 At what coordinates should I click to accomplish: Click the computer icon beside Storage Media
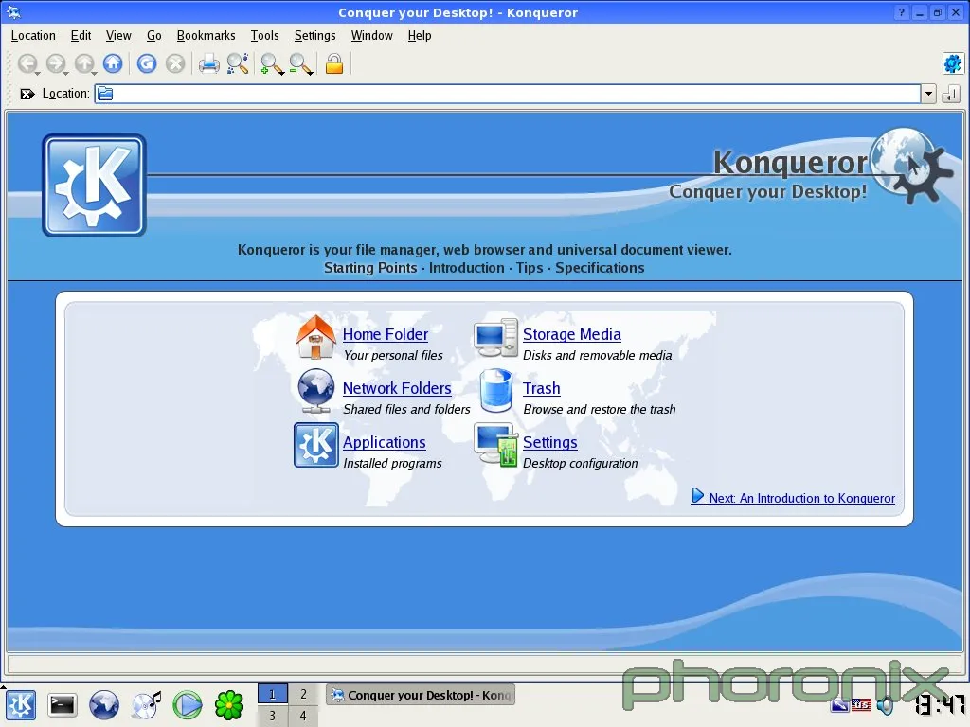pos(494,338)
